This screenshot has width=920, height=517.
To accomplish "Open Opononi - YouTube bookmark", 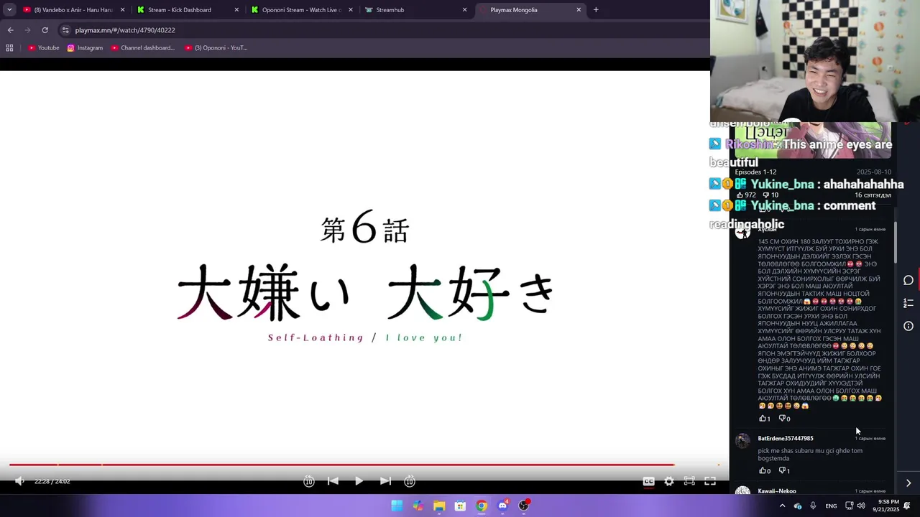I will [x=216, y=48].
